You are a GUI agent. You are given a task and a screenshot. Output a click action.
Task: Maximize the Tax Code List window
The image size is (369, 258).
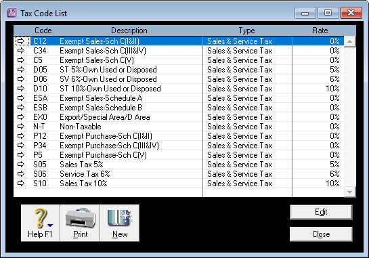(x=328, y=13)
